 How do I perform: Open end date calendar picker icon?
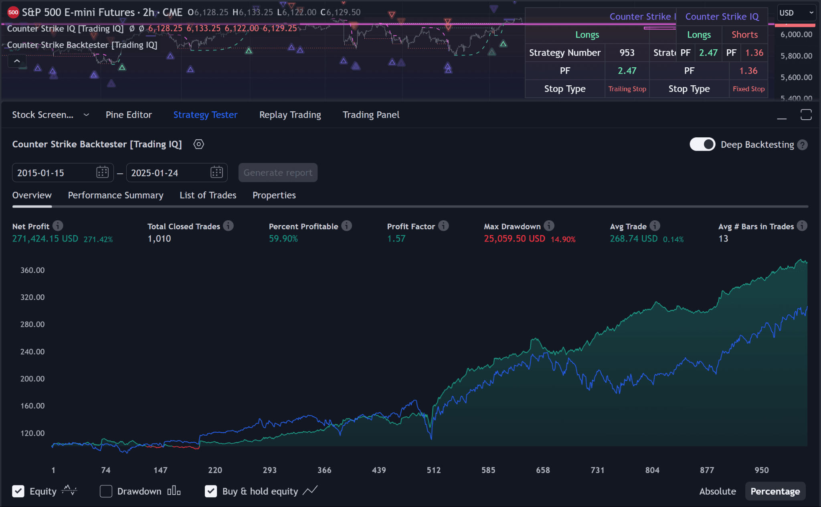click(x=216, y=173)
